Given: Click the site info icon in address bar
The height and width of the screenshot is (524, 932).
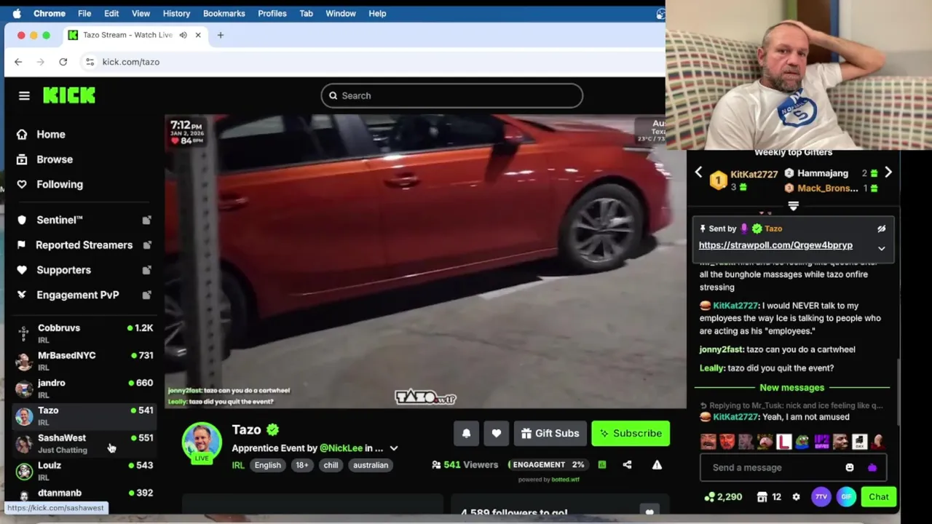Looking at the screenshot, I should coord(90,62).
